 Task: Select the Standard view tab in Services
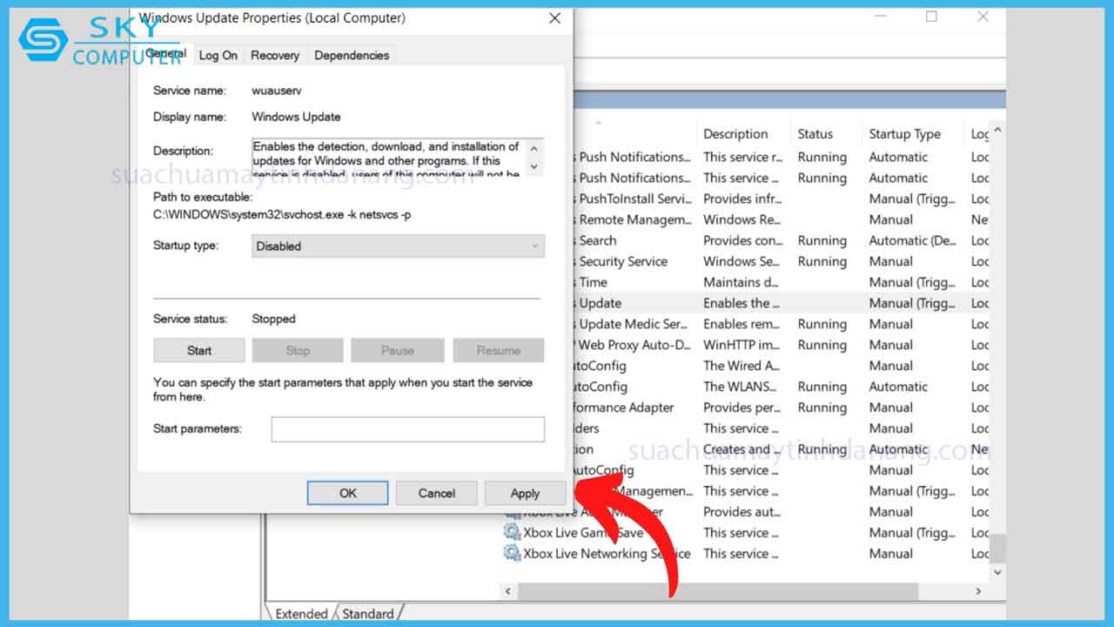tap(367, 614)
